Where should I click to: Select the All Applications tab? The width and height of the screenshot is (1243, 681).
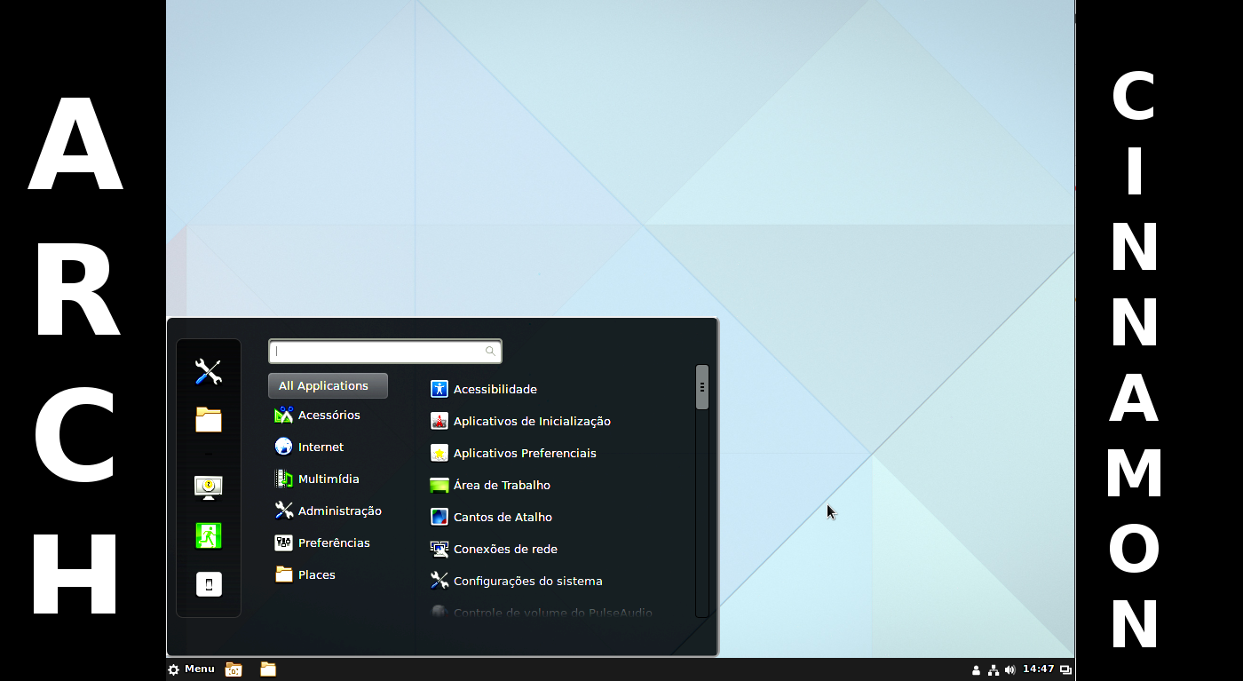[x=327, y=385]
